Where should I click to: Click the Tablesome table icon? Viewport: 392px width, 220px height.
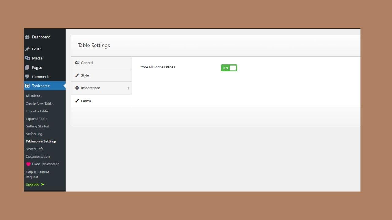pyautogui.click(x=27, y=86)
